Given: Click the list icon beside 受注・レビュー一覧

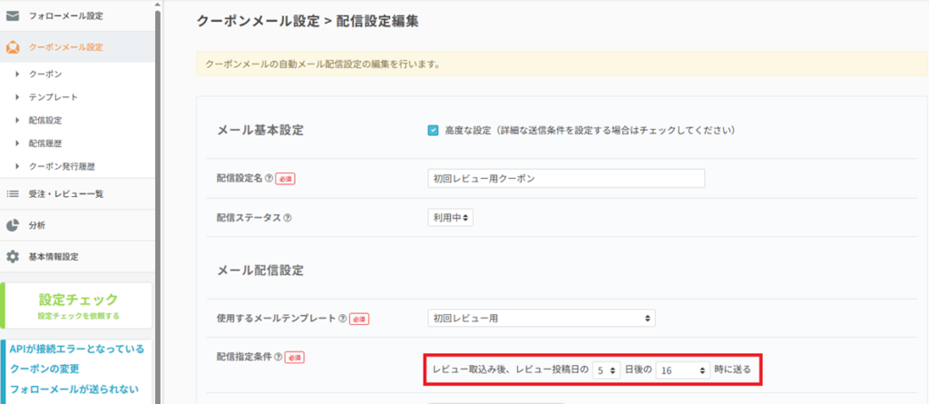Looking at the screenshot, I should (13, 193).
